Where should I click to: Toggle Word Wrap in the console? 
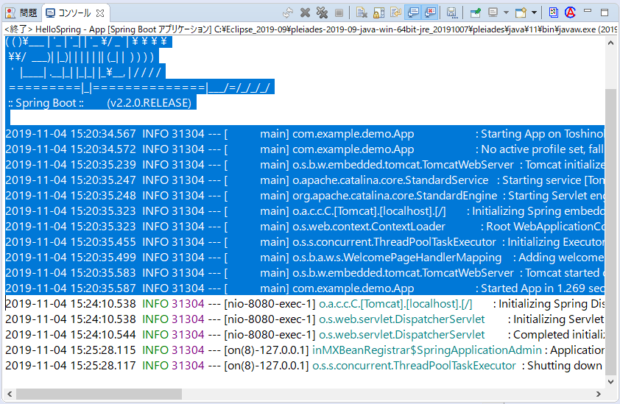(x=395, y=13)
